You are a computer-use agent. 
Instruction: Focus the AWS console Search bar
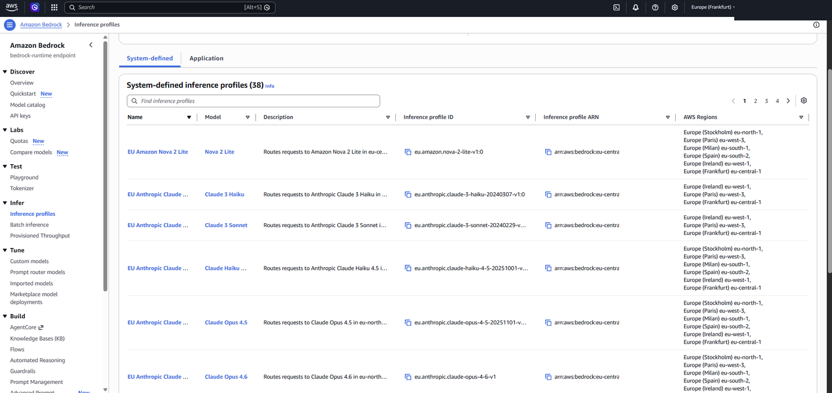tap(170, 7)
